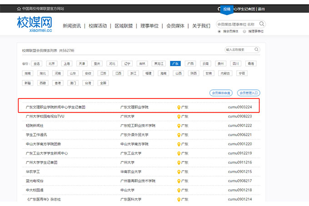
Task: Go to 理事单位 navigation item
Action: pos(150,26)
